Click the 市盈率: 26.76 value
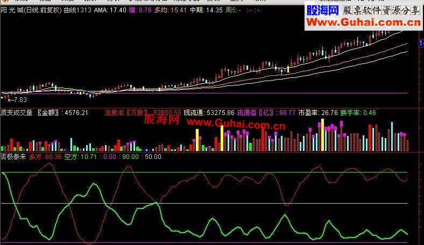424x245 pixels. point(319,113)
